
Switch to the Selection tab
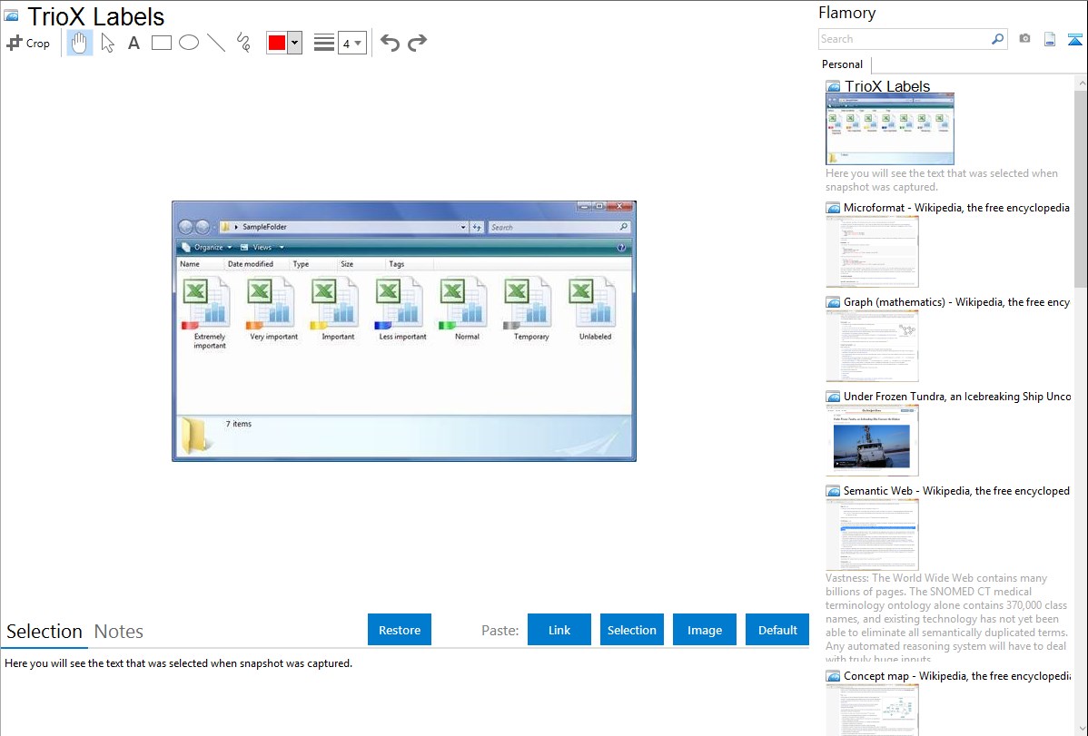(45, 632)
